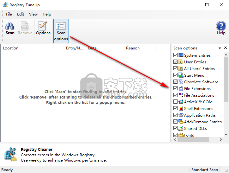Click the Registry TuneUp title bar app icon
Viewport: 229px width, 173px height.
coord(5,5)
